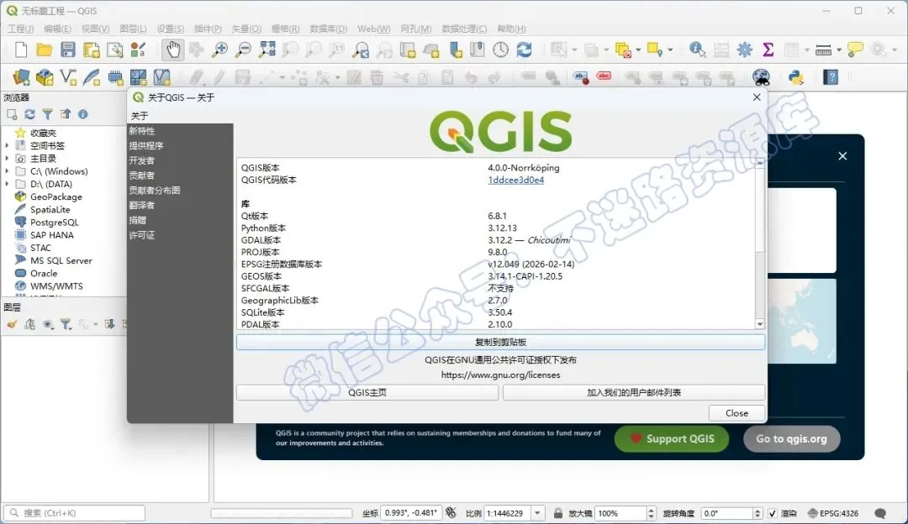Open the 工程(J) menu
Screen dimensions: 908x524
[20, 29]
